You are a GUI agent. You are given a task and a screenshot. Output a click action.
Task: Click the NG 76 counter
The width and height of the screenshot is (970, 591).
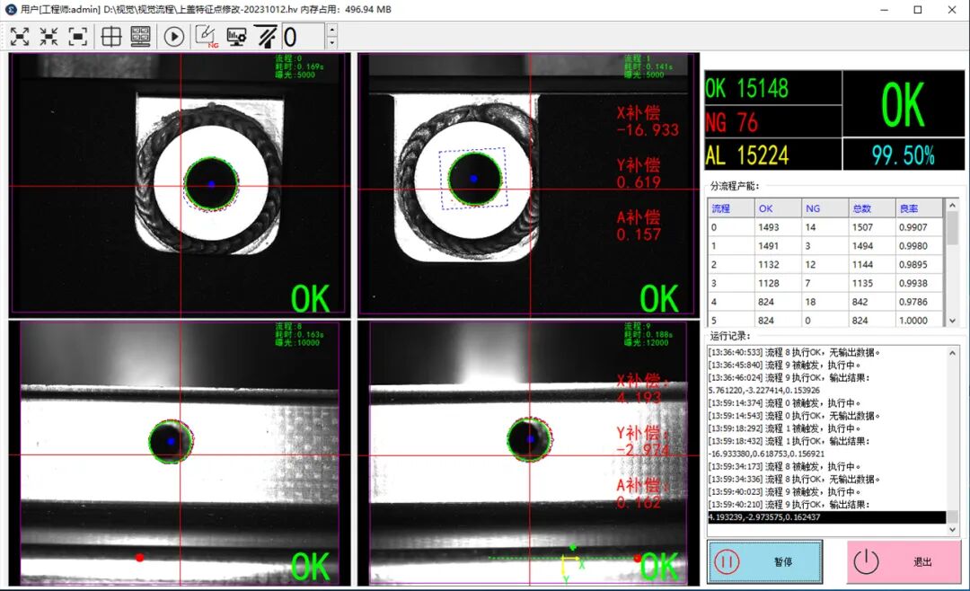773,121
